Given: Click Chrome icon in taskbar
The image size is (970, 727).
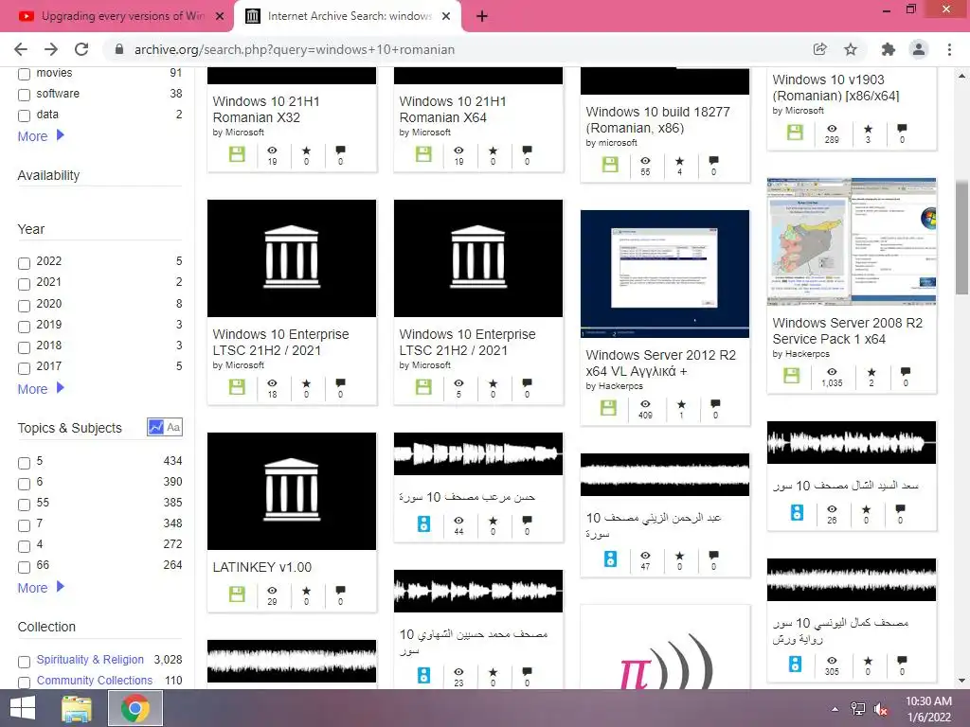Looking at the screenshot, I should 135,708.
